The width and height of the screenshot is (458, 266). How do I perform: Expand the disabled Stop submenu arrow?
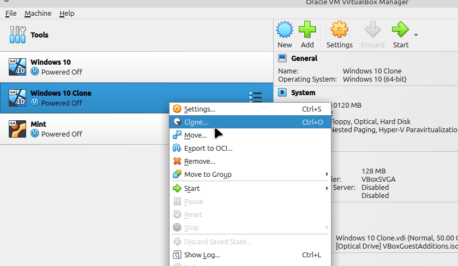327,227
